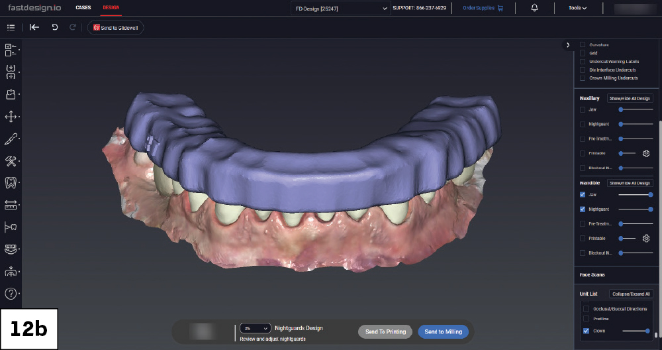Click the Undo icon
The image size is (662, 350).
[x=54, y=27]
